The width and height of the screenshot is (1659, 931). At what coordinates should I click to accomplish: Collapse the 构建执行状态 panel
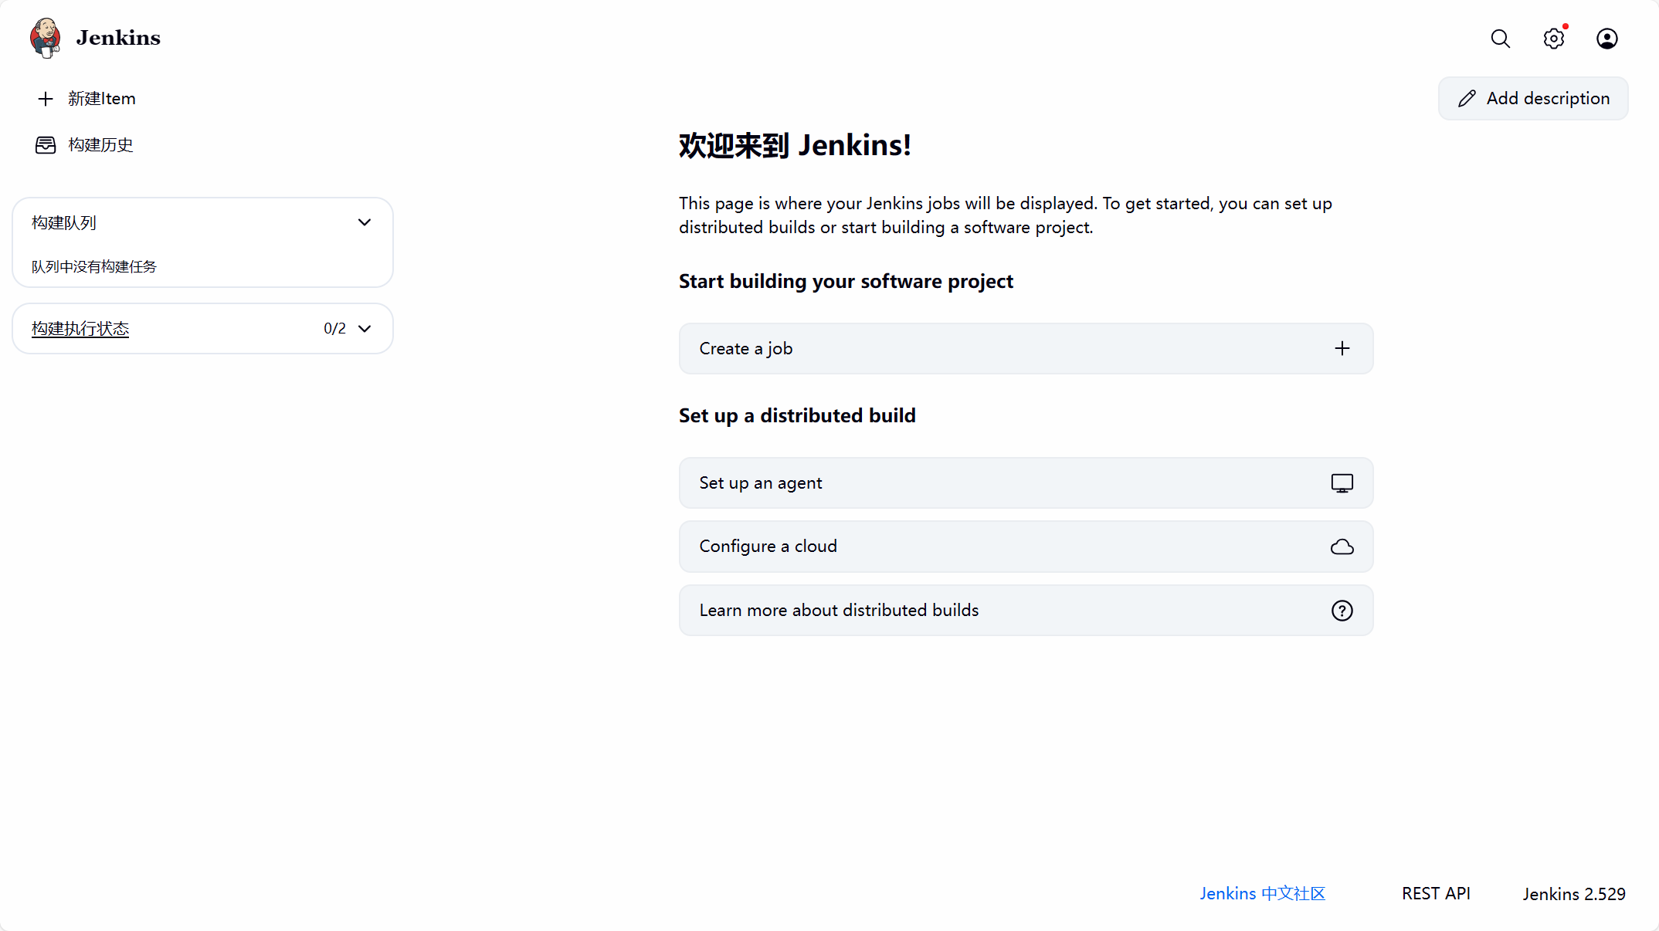point(365,328)
